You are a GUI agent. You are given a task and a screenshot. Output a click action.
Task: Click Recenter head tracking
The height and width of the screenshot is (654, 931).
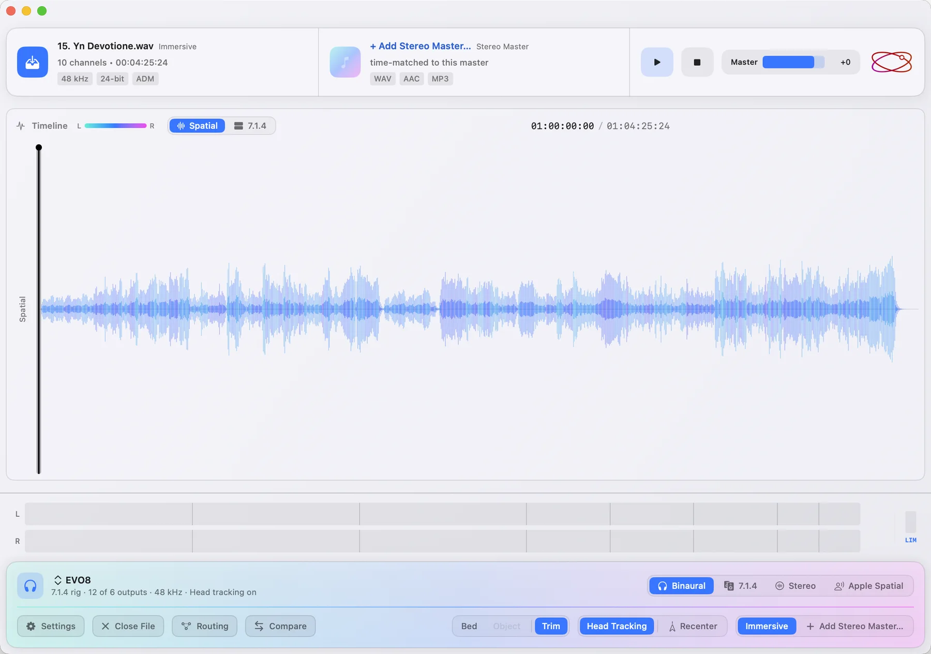[x=693, y=626]
